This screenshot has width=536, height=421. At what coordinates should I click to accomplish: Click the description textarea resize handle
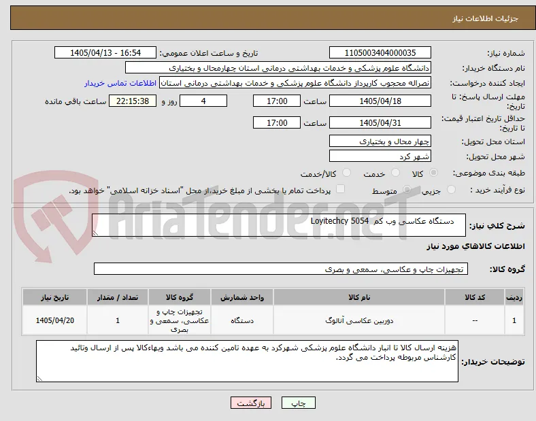(x=95, y=233)
